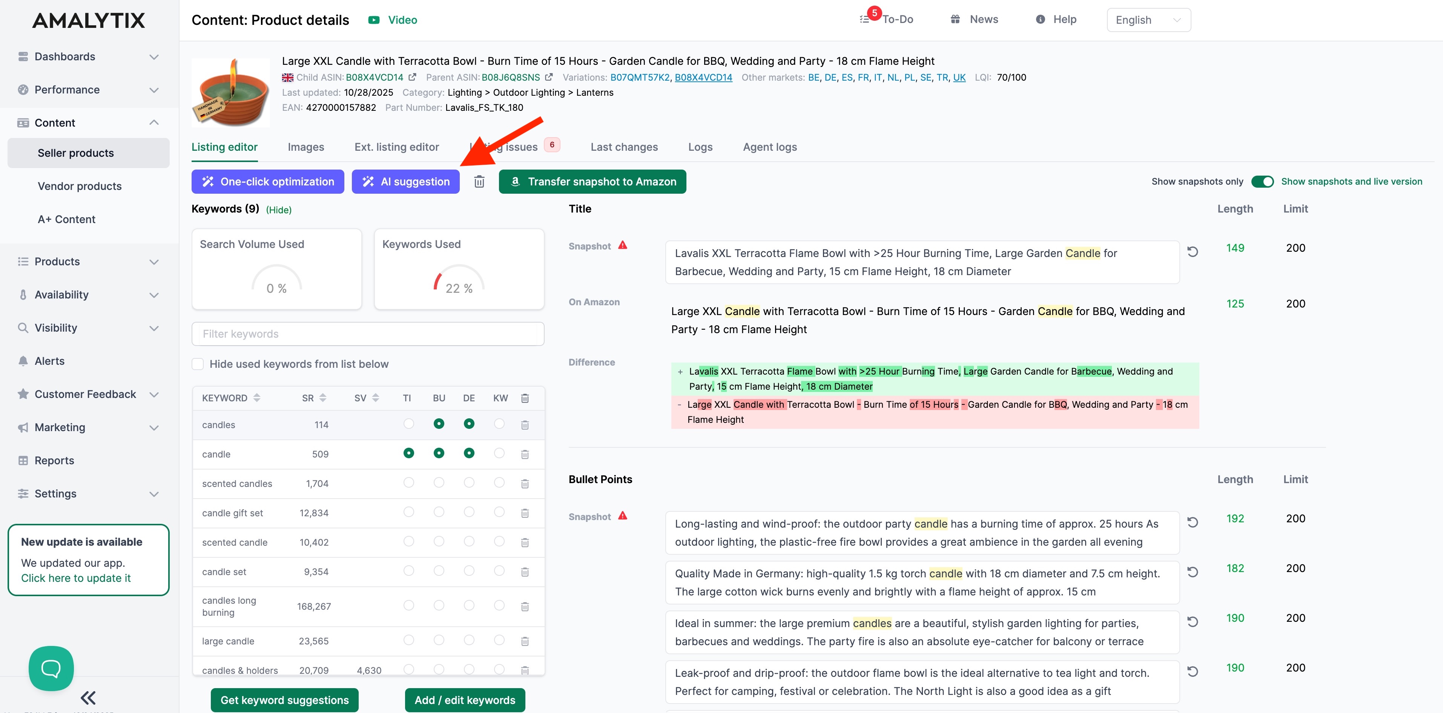Viewport: 1443px width, 713px height.
Task: Revert the title snapshot with the undo icon
Action: pos(1193,252)
